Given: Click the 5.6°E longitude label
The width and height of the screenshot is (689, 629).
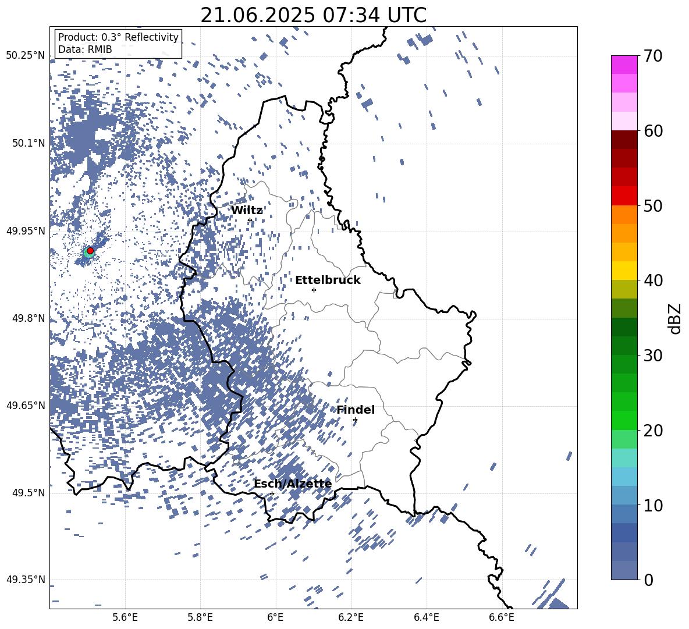Looking at the screenshot, I should click(125, 617).
